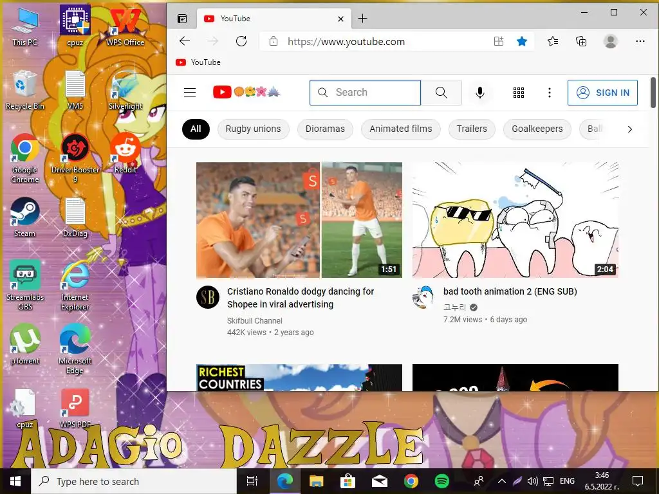659x494 pixels.
Task: Select the Google Chrome desktop icon
Action: click(x=25, y=159)
